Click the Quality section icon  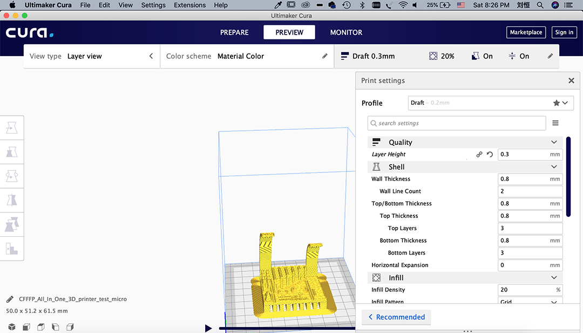pos(376,142)
